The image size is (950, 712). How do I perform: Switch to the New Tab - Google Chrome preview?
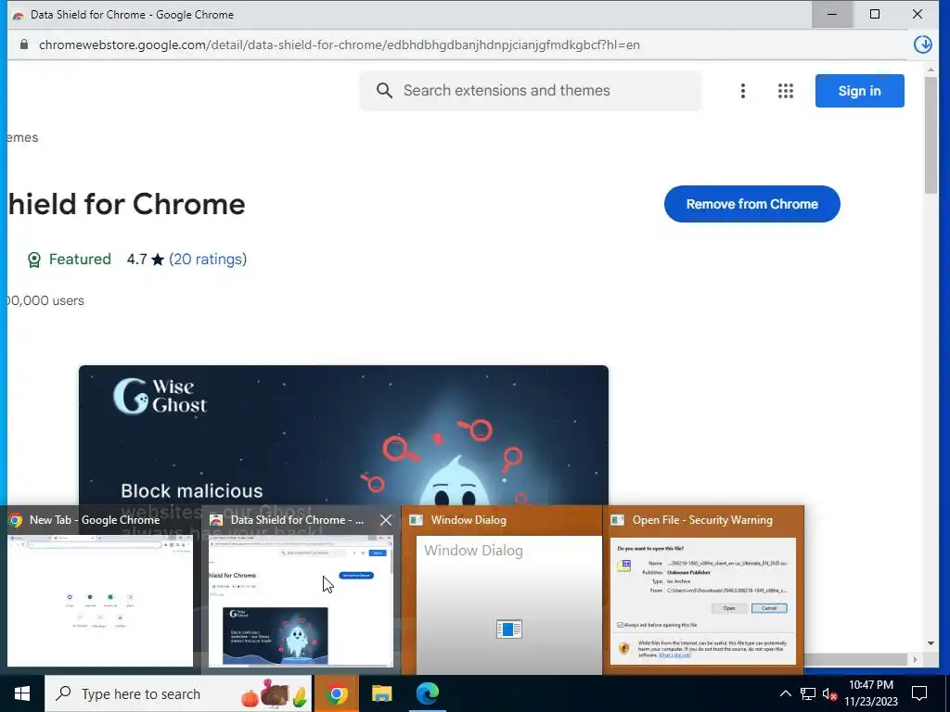coord(100,589)
